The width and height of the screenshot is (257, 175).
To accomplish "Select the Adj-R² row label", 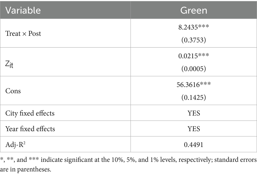I will point(15,144).
